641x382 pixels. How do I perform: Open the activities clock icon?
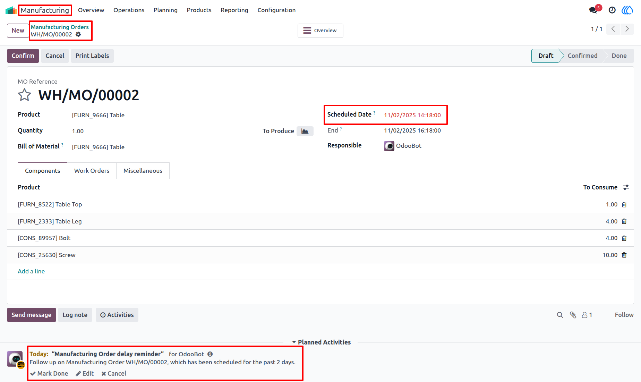612,10
